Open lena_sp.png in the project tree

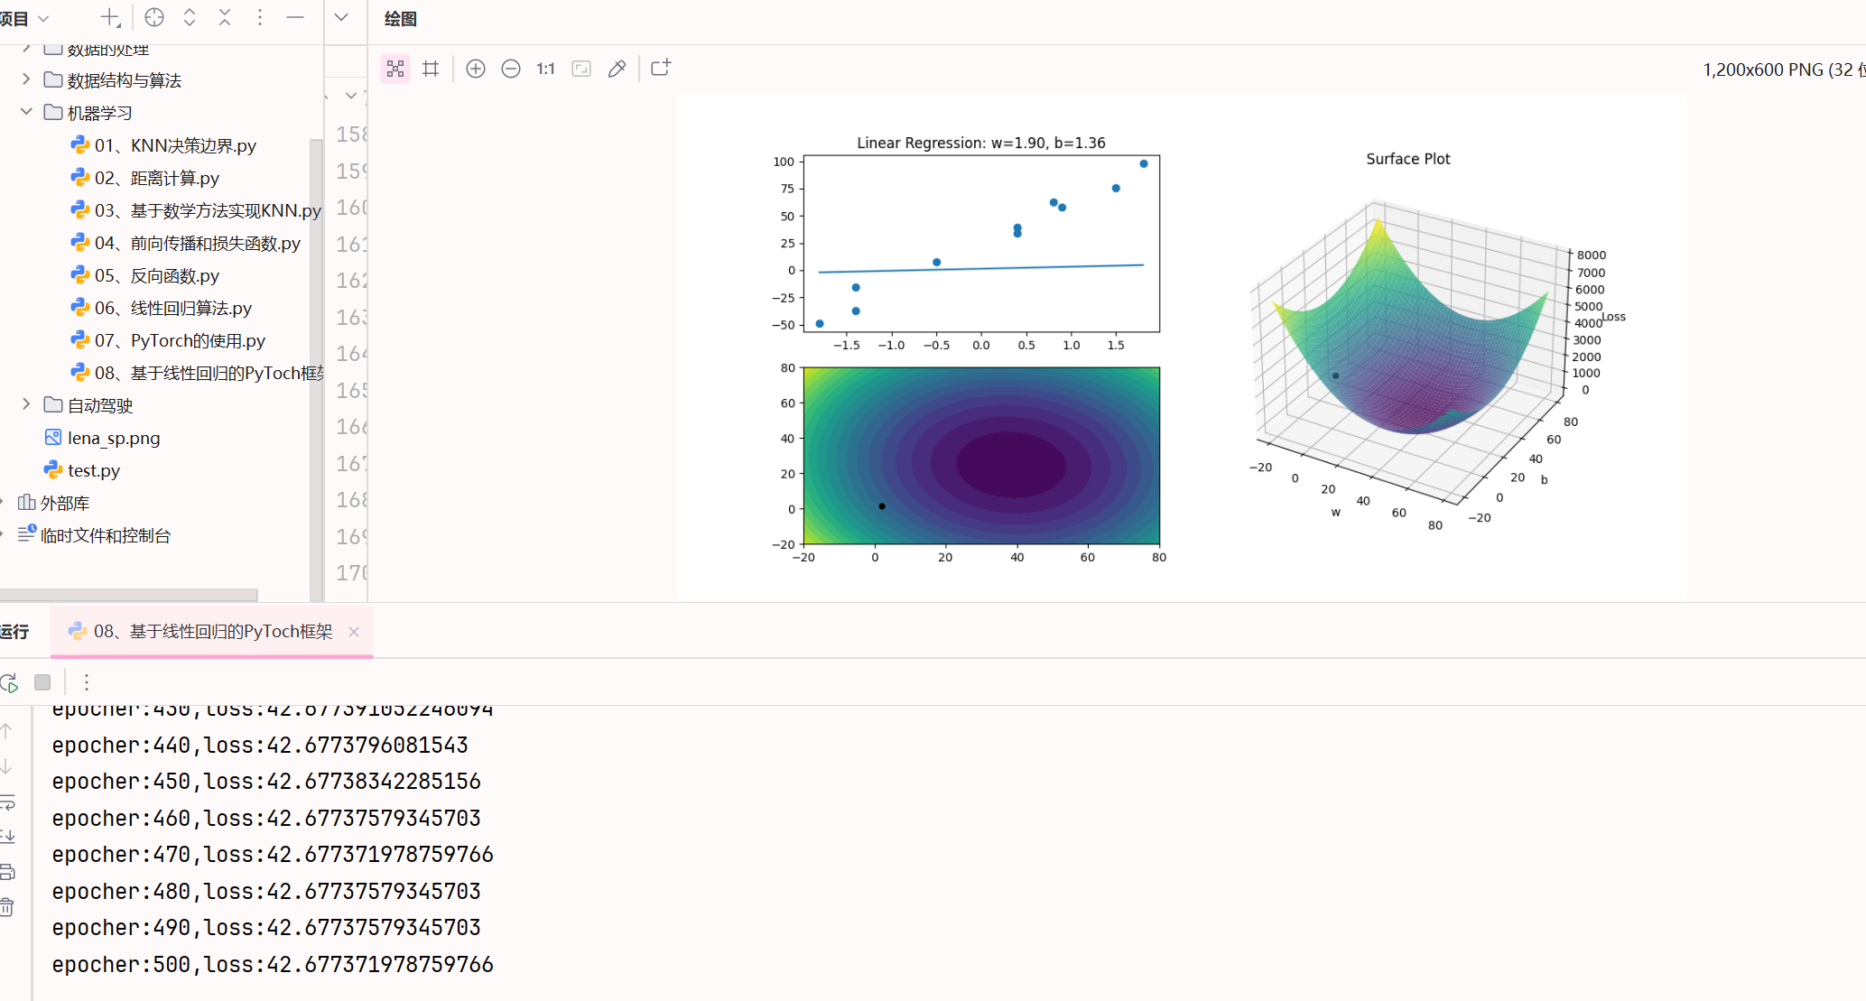point(113,438)
